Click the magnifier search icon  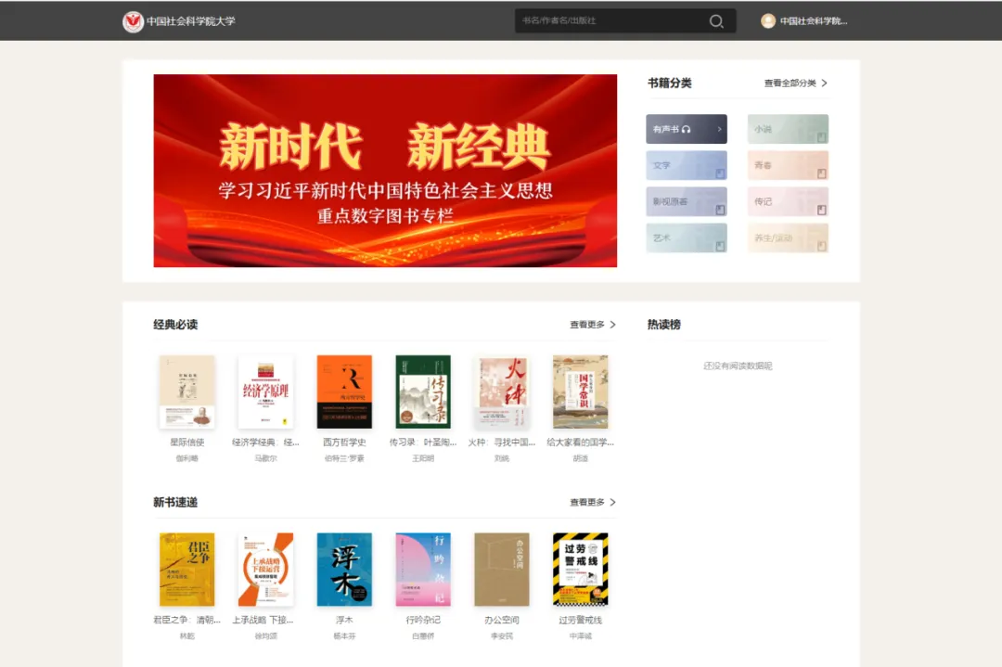(x=716, y=21)
